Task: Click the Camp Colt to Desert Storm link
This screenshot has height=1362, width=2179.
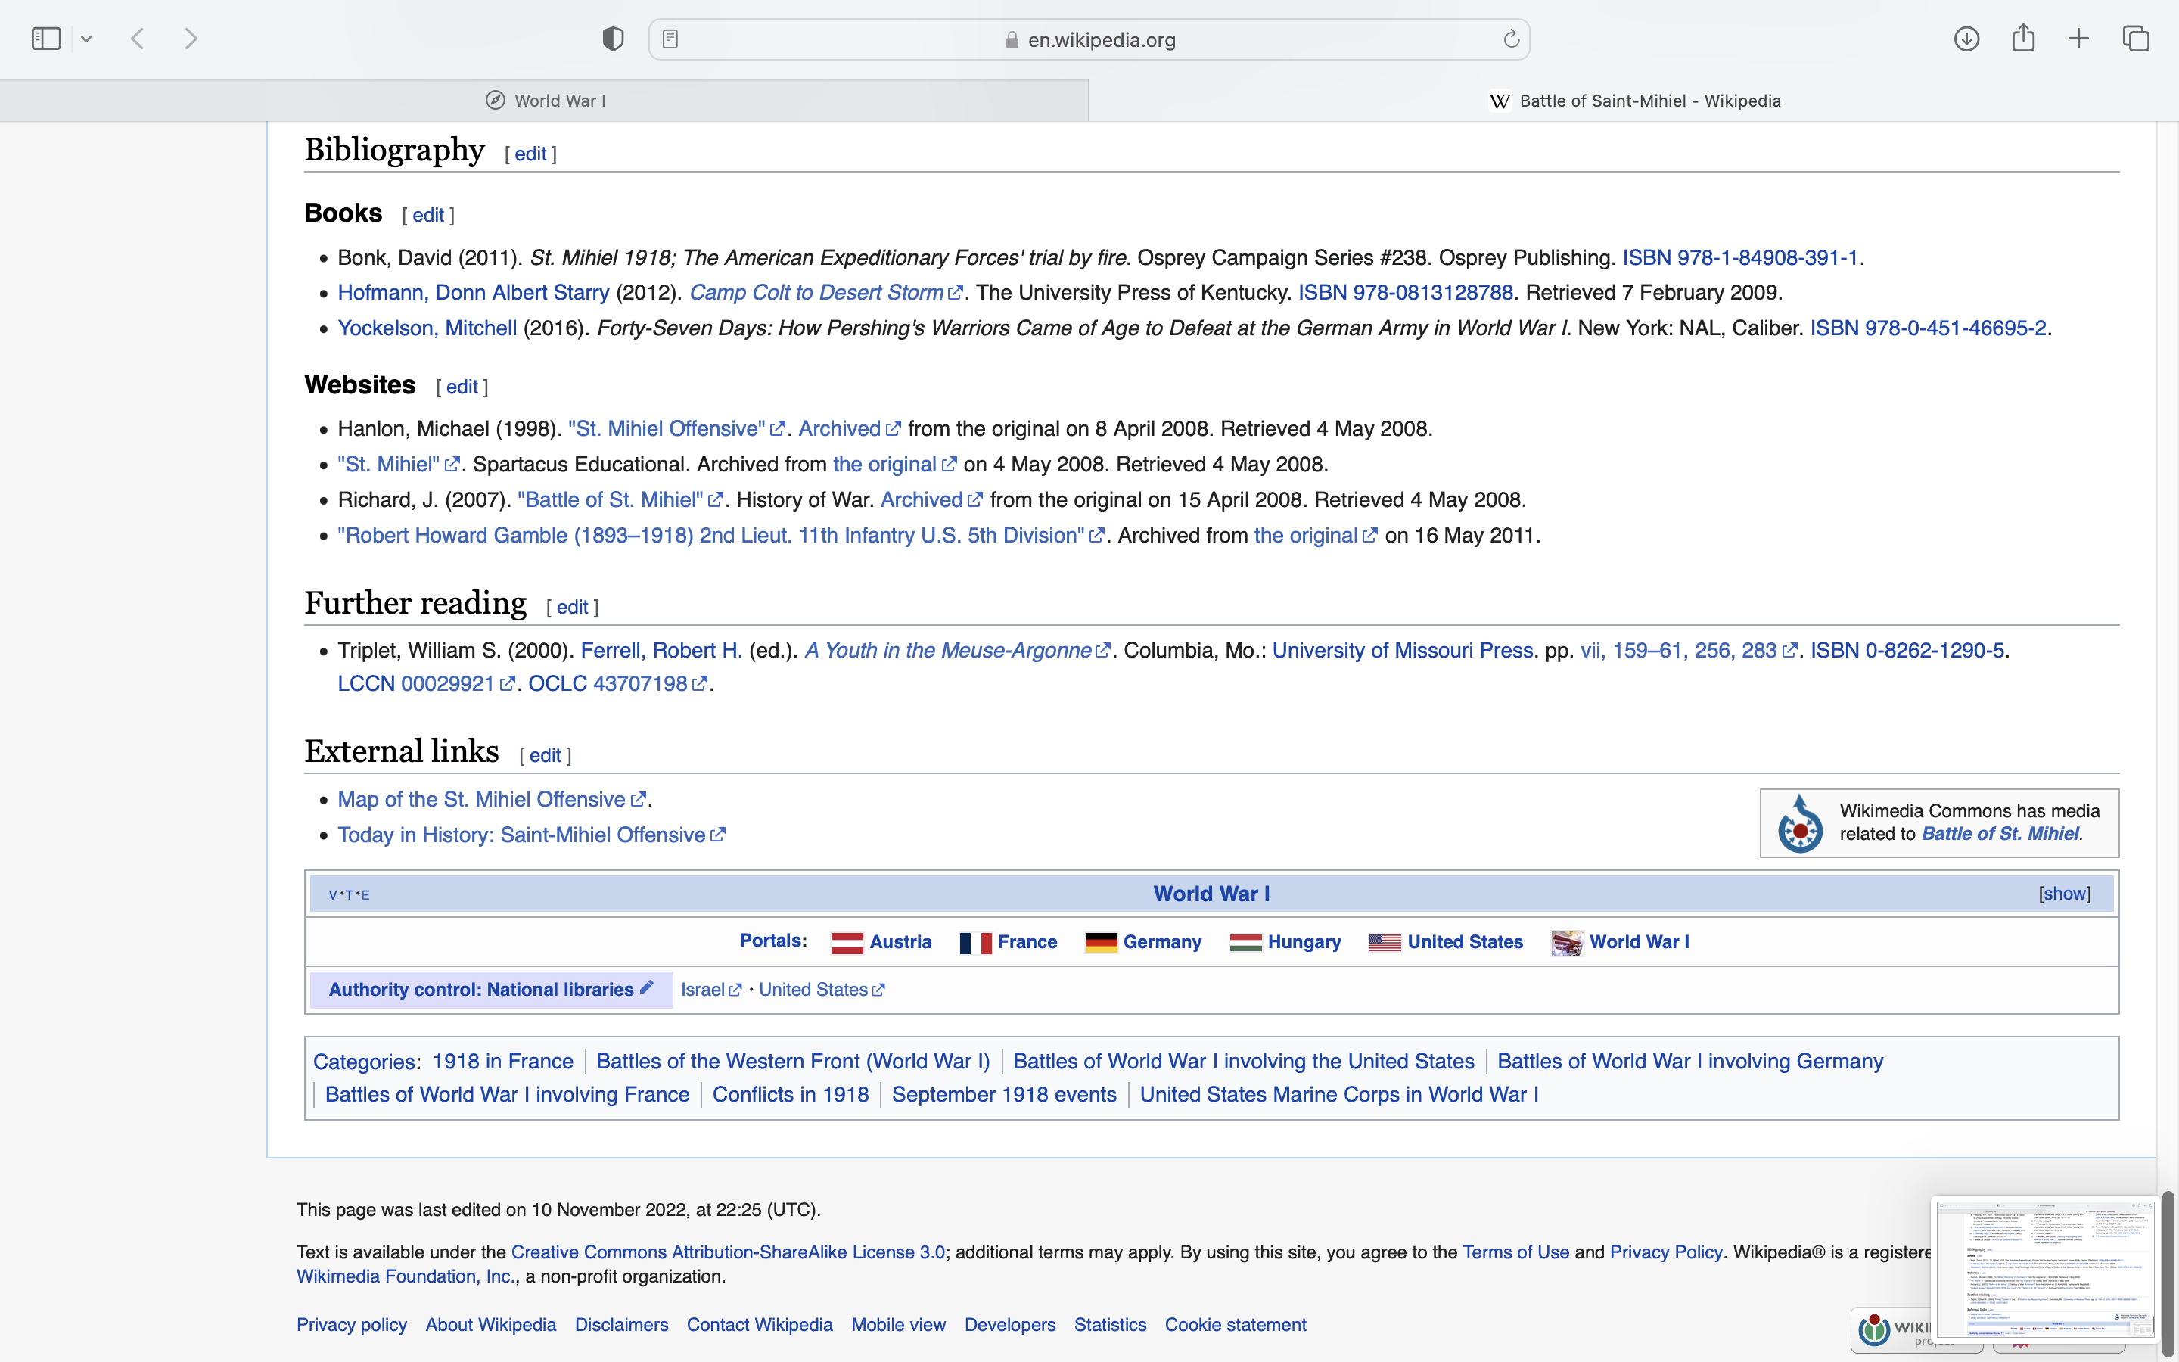Action: point(816,293)
